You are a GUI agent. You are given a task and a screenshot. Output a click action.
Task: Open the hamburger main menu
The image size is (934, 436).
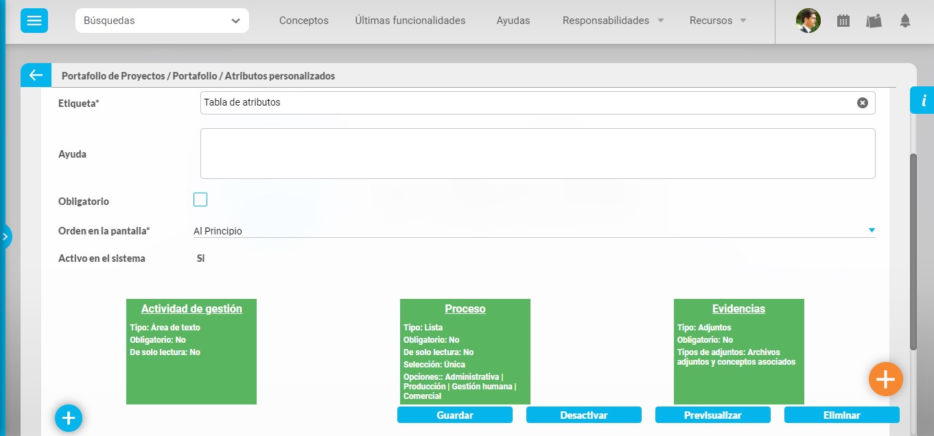click(x=34, y=21)
